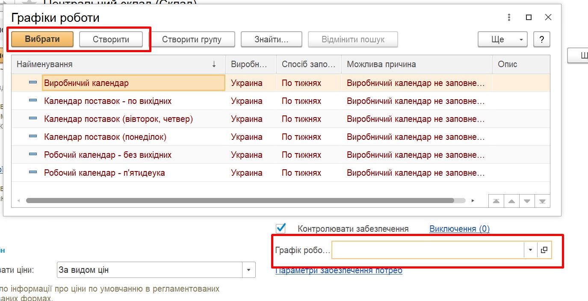Click the Можлива причина column header

click(x=417, y=64)
